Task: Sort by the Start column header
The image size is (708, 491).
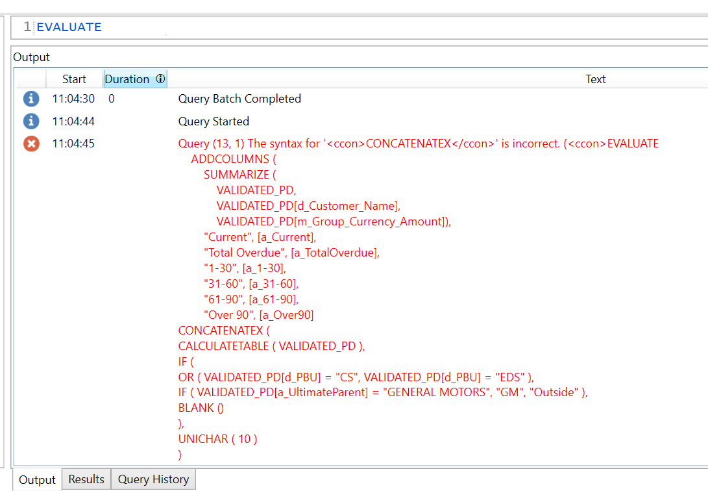Action: [74, 79]
